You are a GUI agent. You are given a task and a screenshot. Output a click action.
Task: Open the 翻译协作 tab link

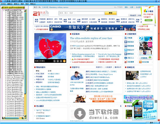tap(118, 67)
